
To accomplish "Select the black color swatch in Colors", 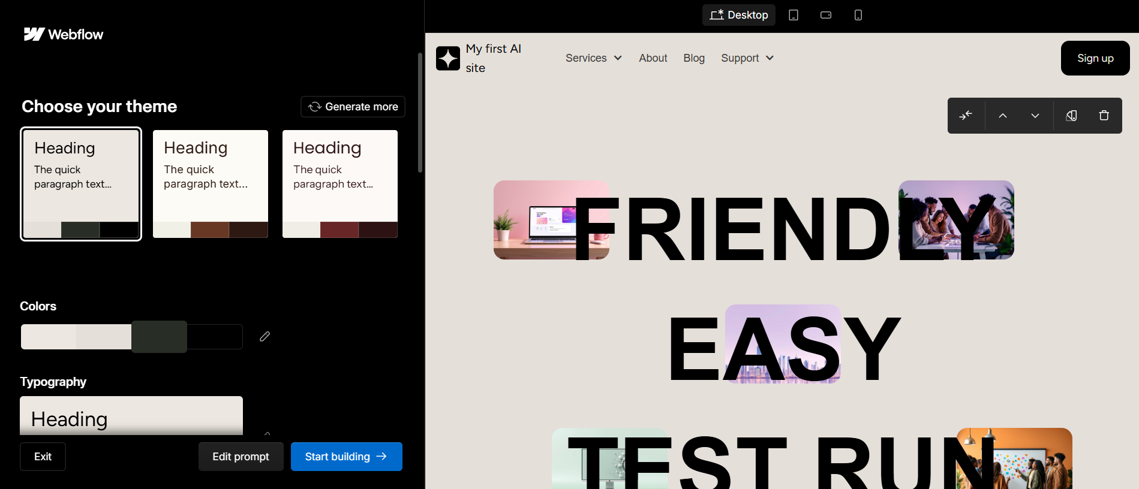I will tap(215, 337).
